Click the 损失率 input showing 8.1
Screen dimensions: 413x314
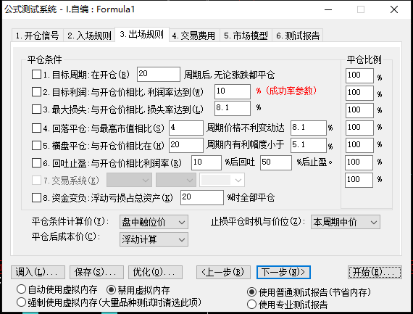(x=233, y=108)
